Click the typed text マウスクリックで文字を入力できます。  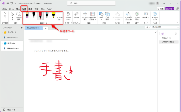[x=51, y=51]
